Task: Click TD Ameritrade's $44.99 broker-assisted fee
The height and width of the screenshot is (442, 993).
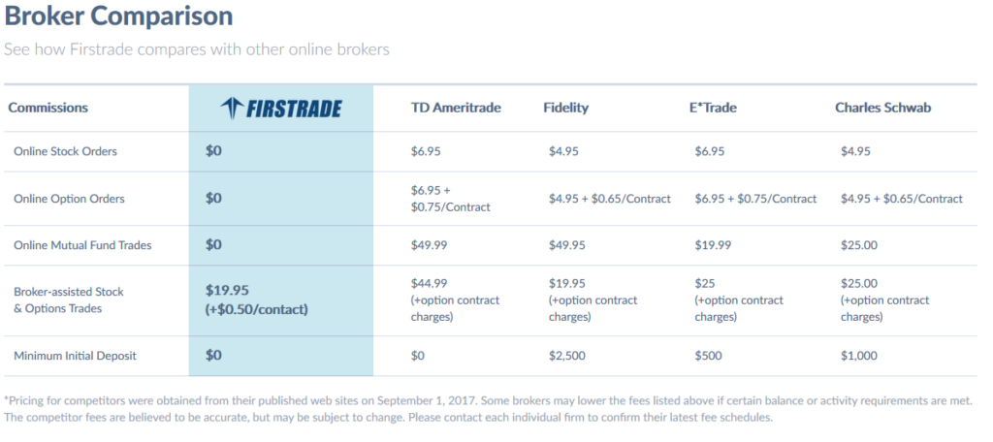Action: click(432, 283)
